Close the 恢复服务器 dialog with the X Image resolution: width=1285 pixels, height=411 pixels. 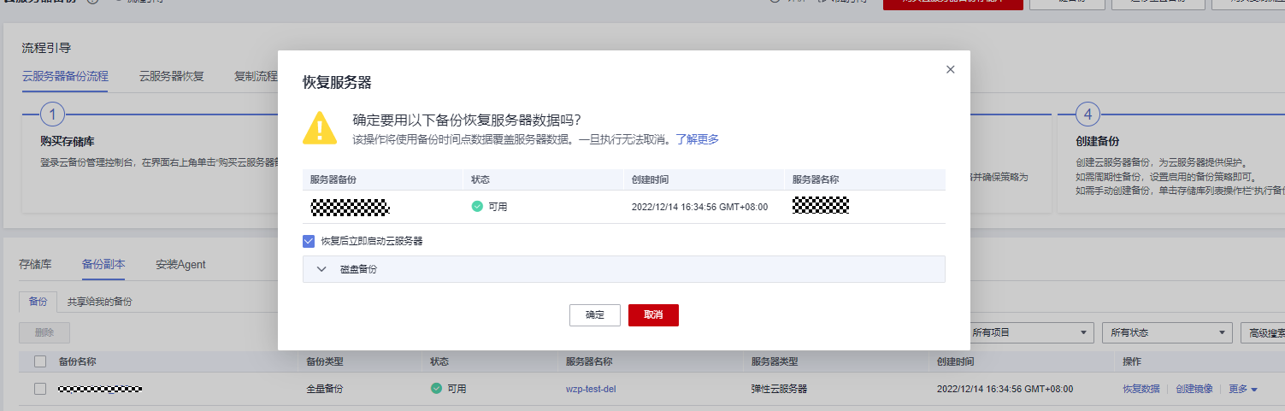[x=950, y=69]
